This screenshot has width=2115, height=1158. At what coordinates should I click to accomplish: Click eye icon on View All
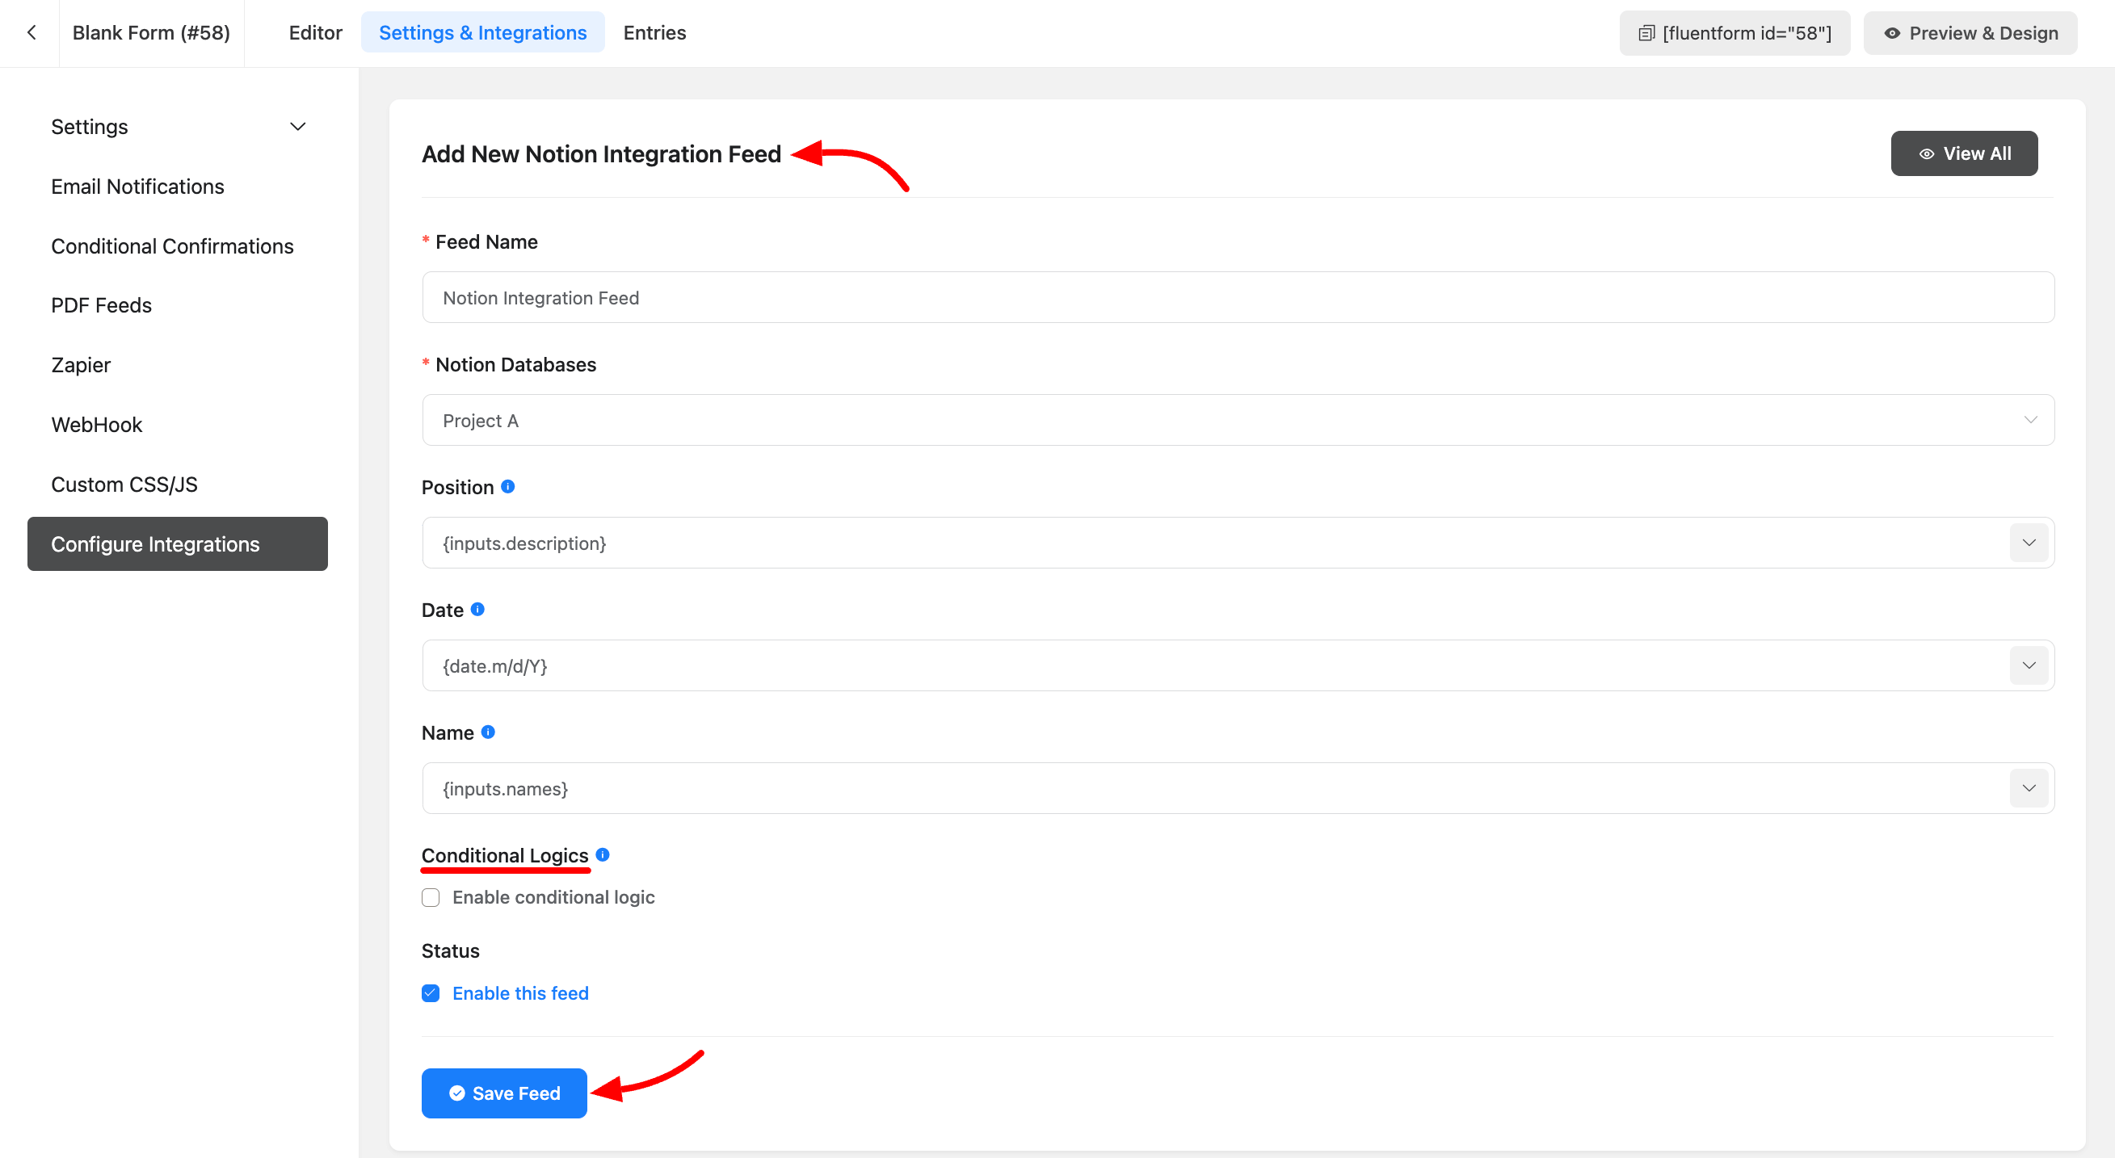[1926, 154]
